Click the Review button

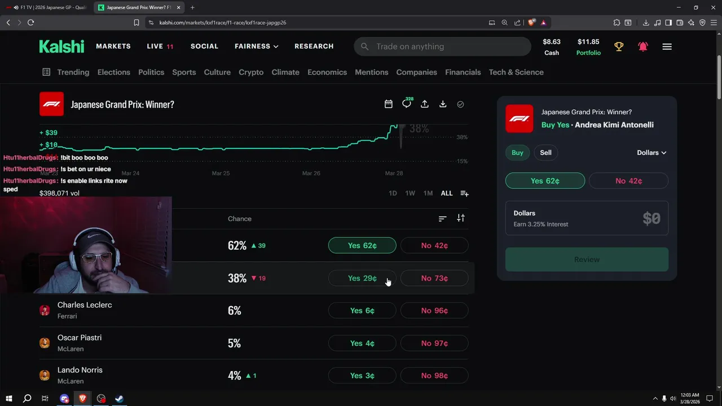point(587,259)
